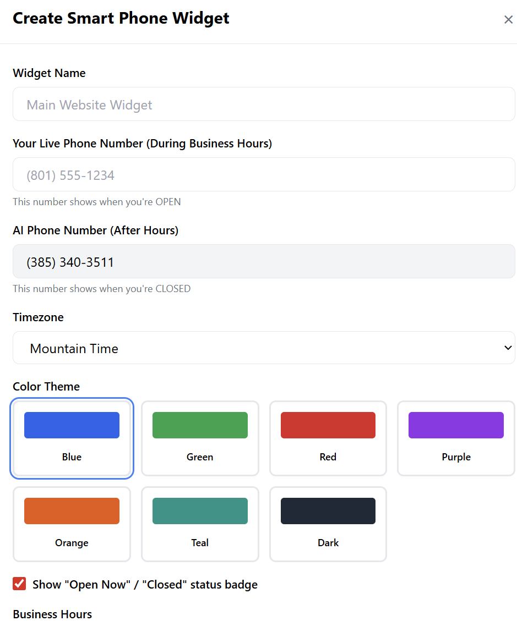The image size is (517, 621).
Task: Choose the Green color theme
Action: pyautogui.click(x=200, y=438)
